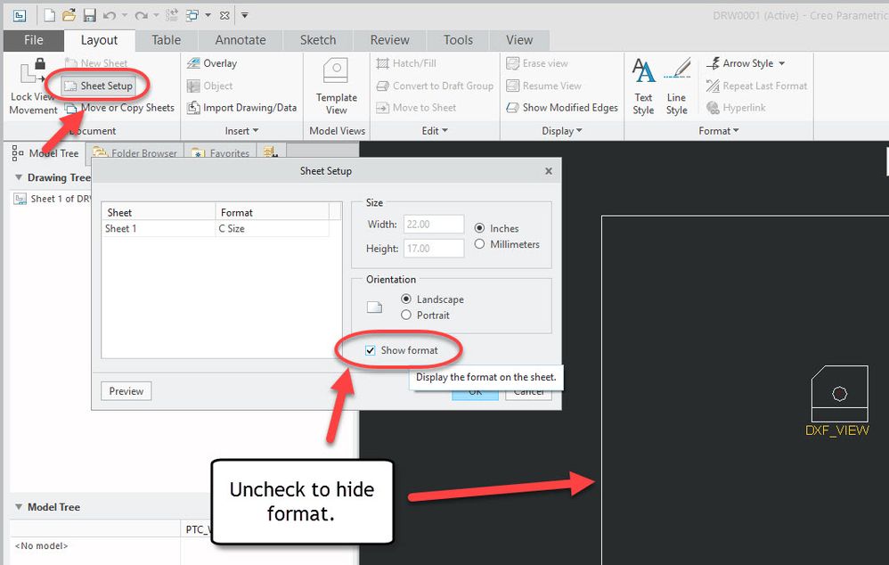Open the Line Style tool

676,86
